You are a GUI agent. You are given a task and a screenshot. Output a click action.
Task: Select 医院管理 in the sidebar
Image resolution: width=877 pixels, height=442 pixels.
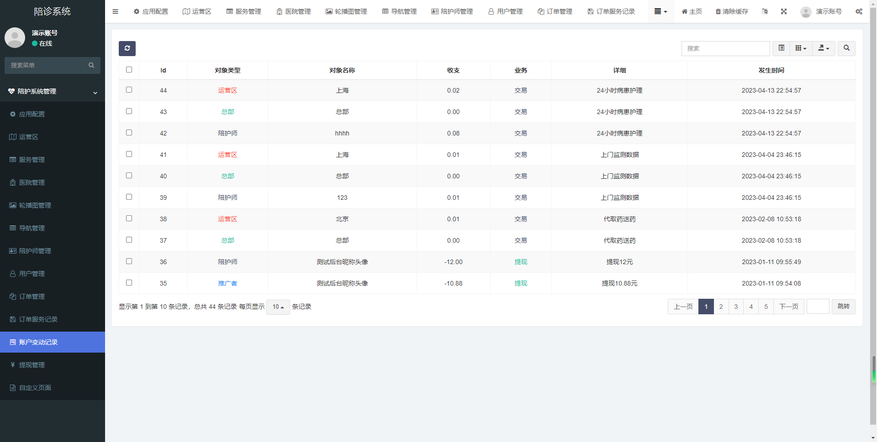point(53,182)
